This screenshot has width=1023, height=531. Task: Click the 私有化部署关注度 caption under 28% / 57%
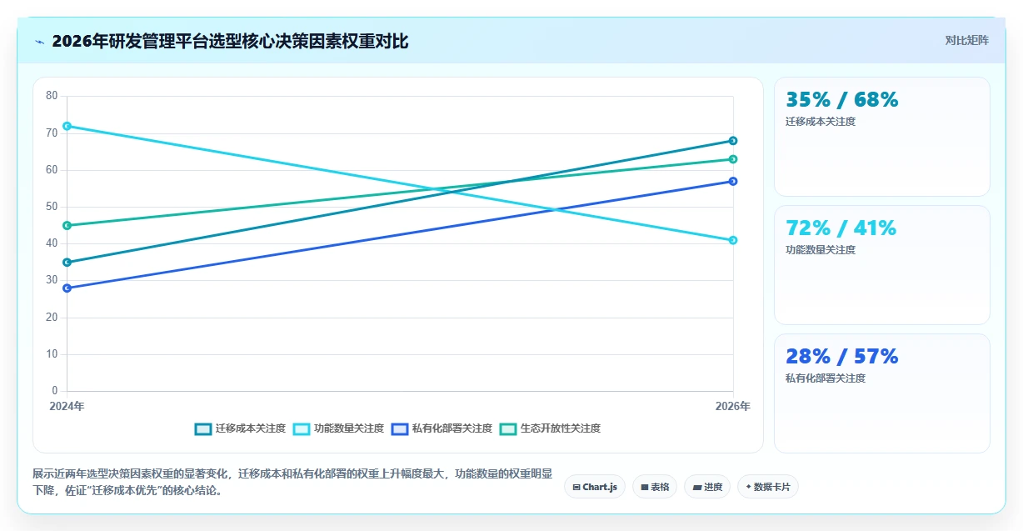tap(826, 378)
